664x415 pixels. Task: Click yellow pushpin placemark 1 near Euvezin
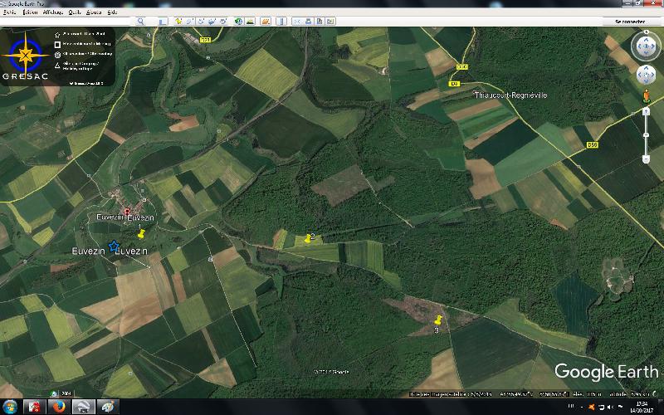click(141, 234)
